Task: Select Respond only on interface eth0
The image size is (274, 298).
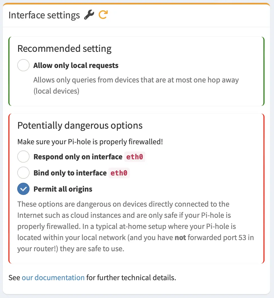Action: point(23,157)
